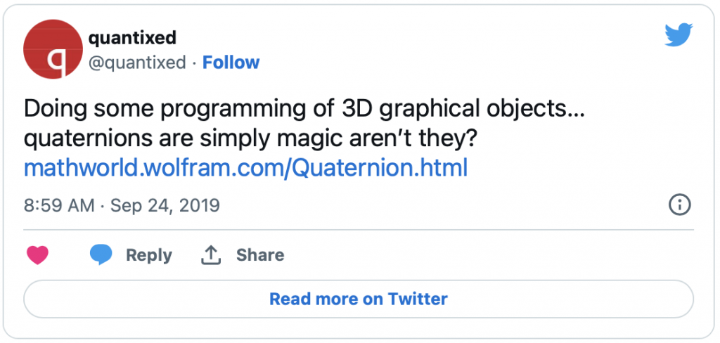Open the bold quantixed display name
720x343 pixels.
pos(132,38)
